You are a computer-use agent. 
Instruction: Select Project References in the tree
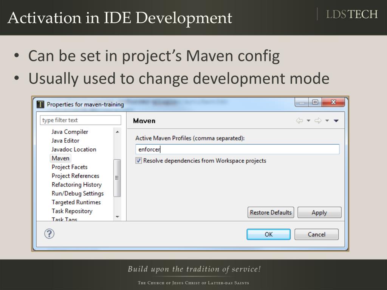[75, 176]
